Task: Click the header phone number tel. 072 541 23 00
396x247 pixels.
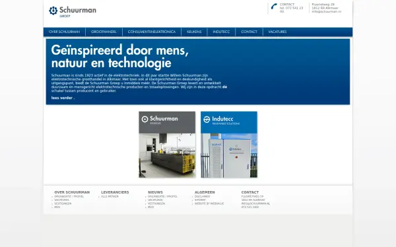Action: (291, 10)
